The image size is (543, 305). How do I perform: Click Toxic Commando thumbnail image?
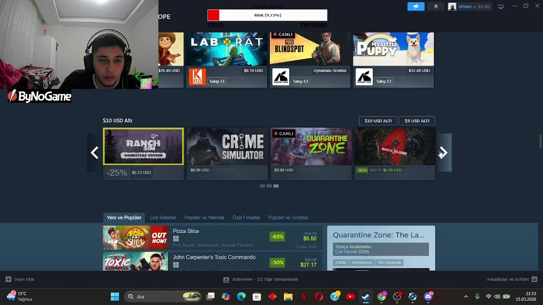(136, 262)
